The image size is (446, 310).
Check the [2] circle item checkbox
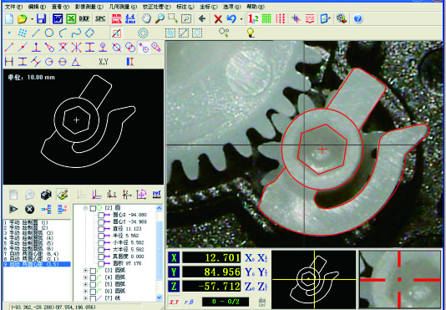[x=93, y=208]
